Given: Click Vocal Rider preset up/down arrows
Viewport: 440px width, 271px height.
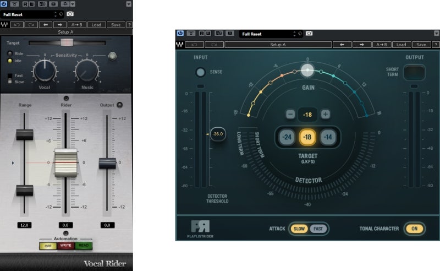Looking at the screenshot, I should coord(56,14).
